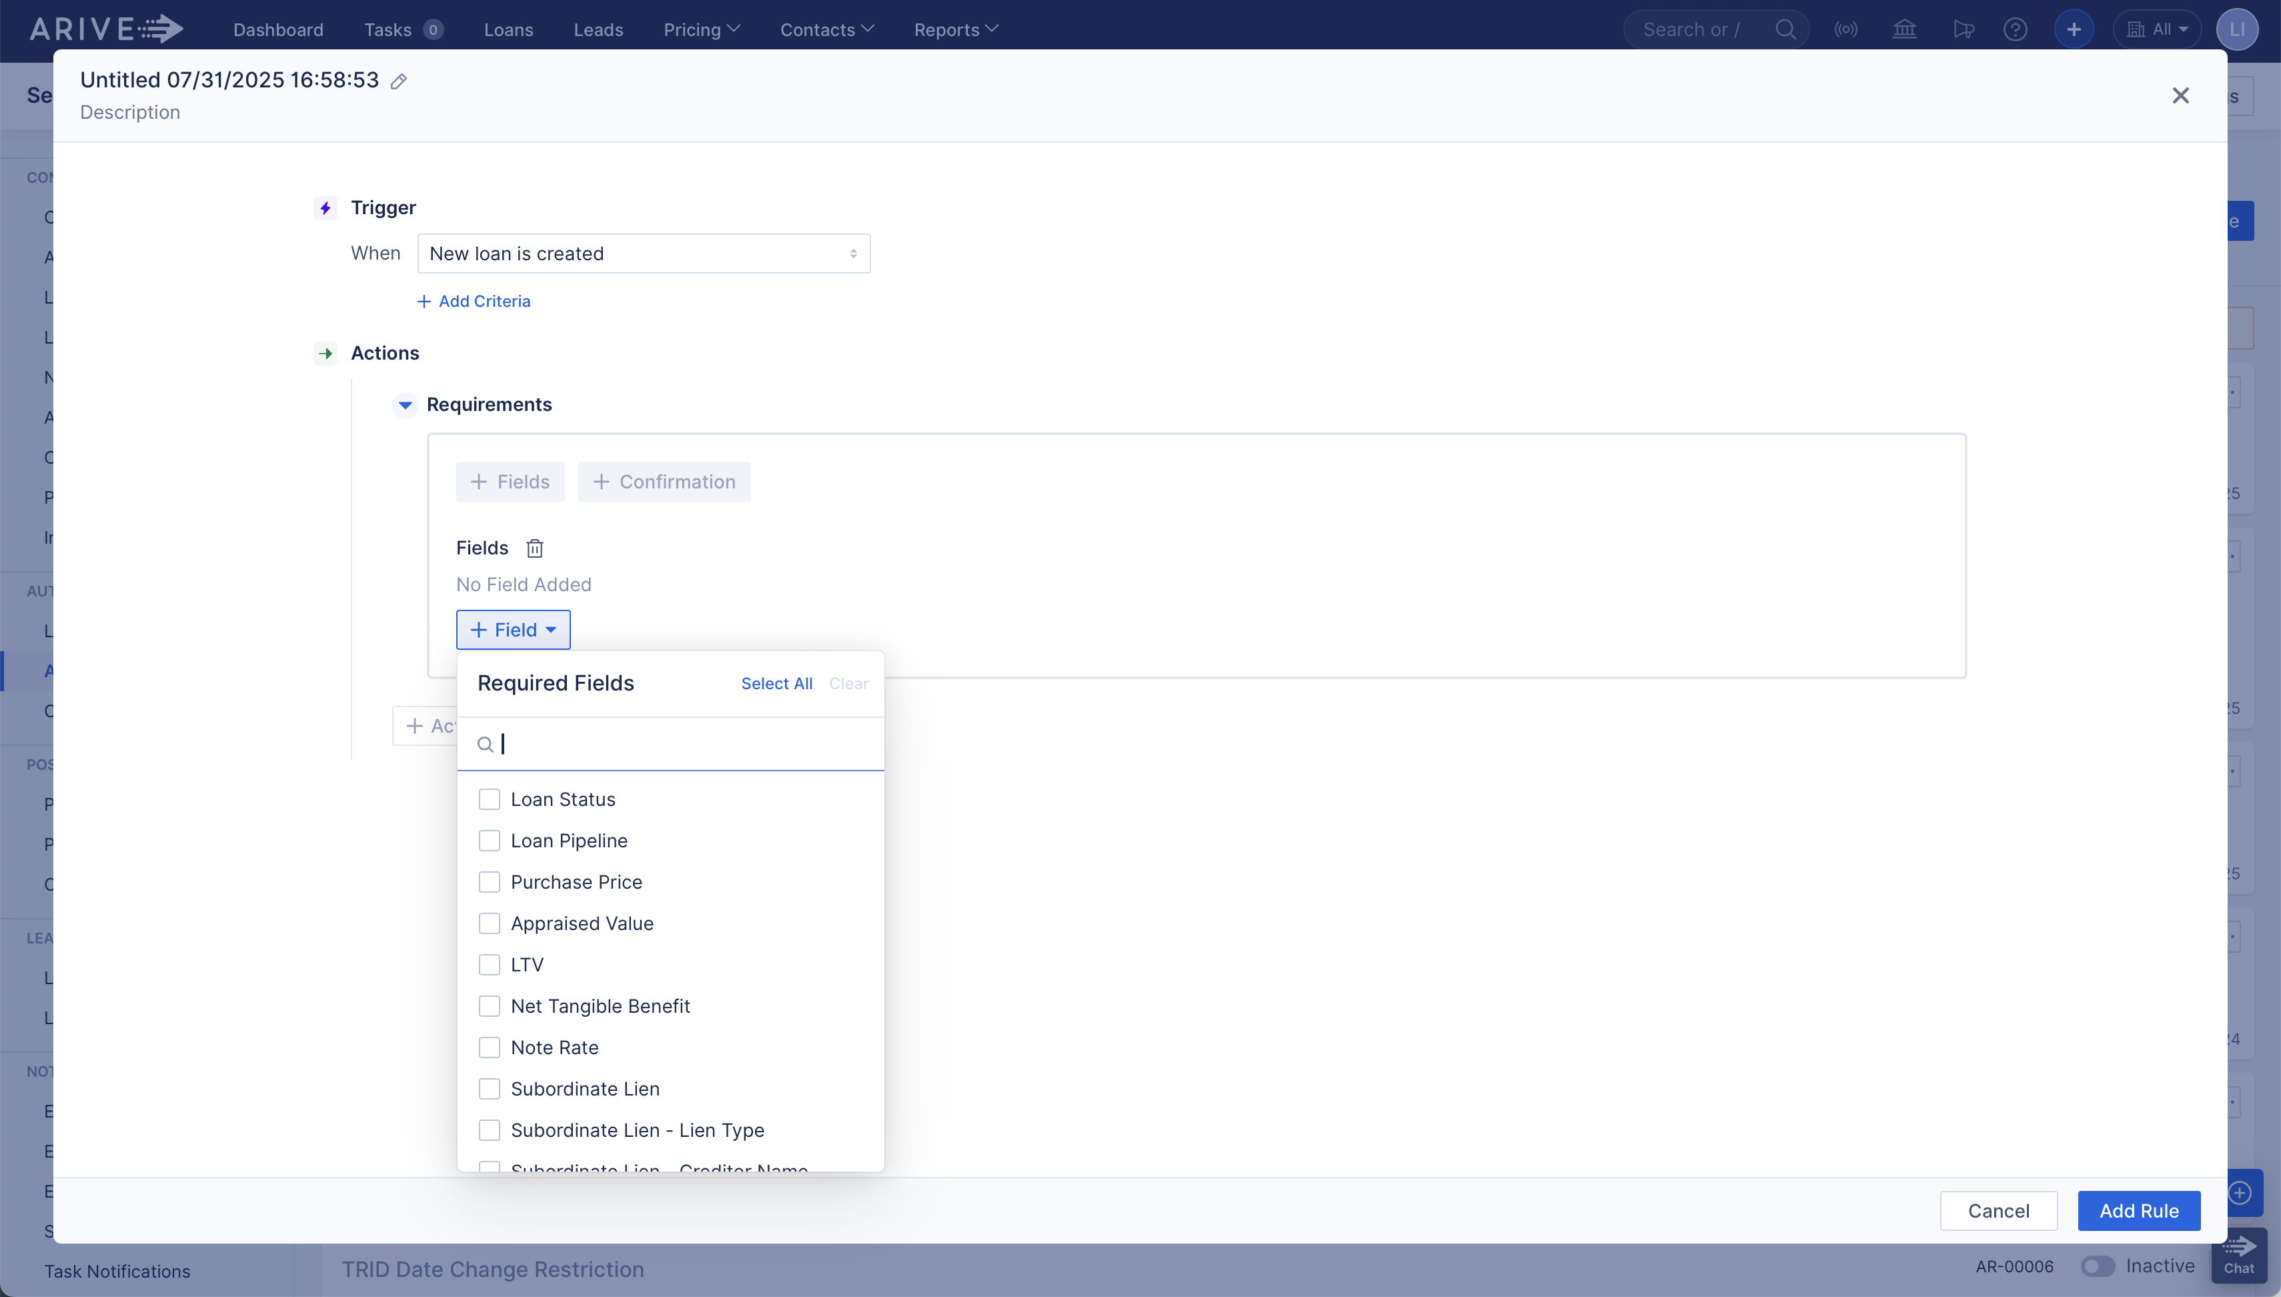Open the Field dropdown under Requirements
This screenshot has width=2281, height=1297.
(x=513, y=629)
